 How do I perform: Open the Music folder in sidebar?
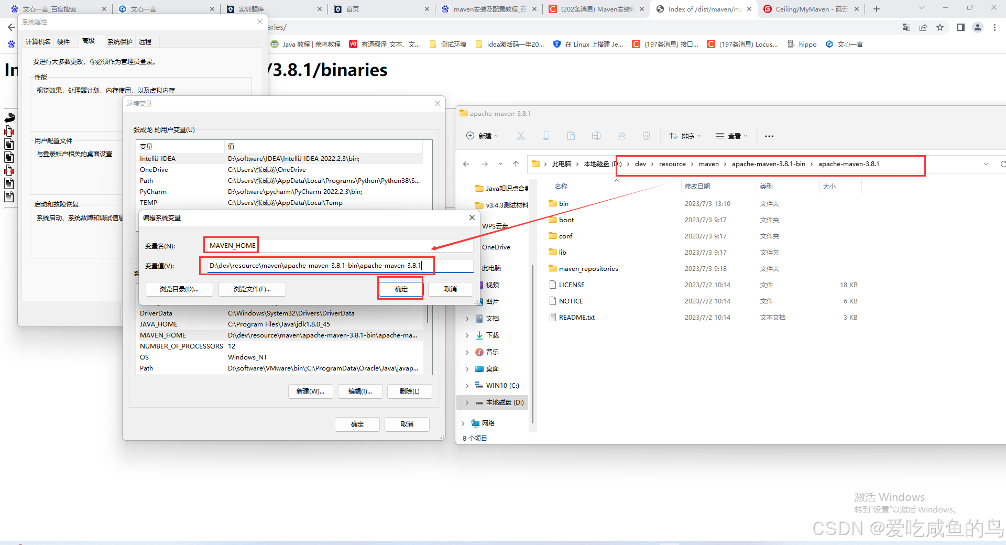(492, 352)
